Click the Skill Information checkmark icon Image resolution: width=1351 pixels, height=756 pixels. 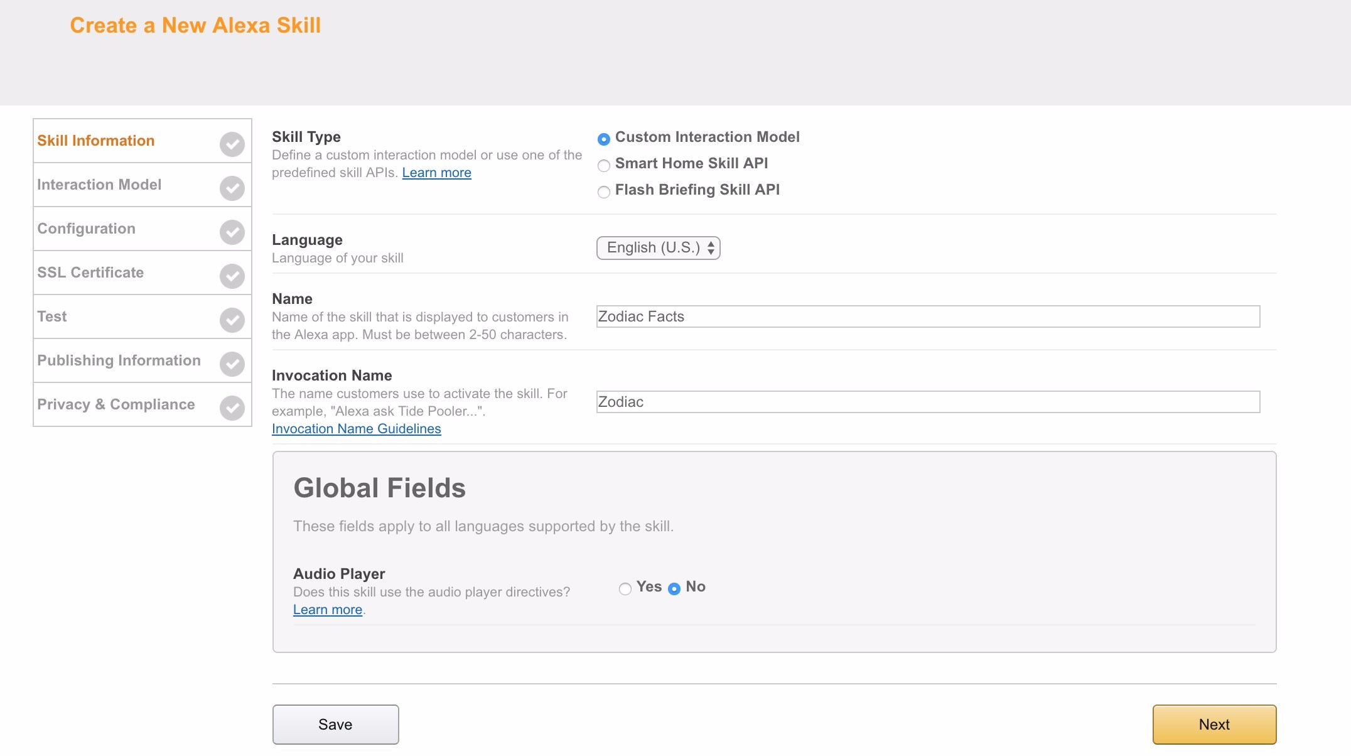point(232,144)
